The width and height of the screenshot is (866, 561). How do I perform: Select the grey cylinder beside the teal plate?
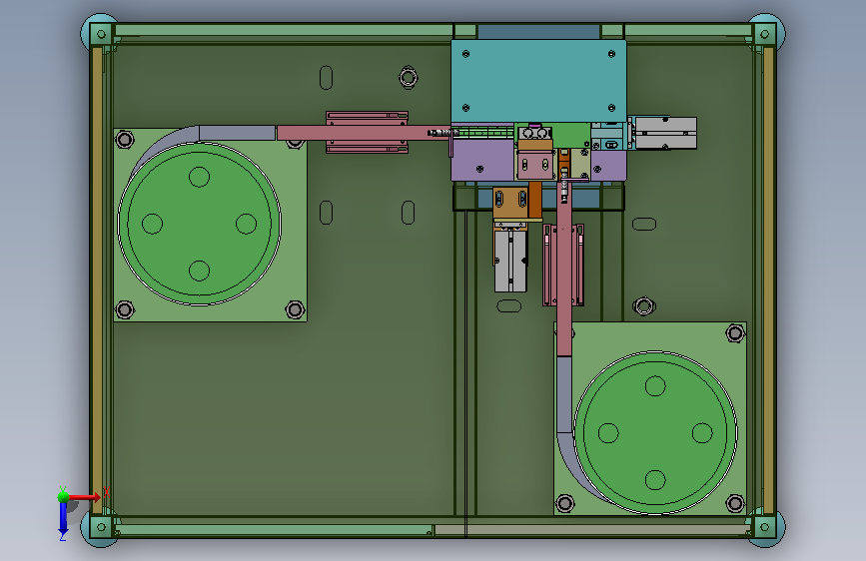point(665,133)
